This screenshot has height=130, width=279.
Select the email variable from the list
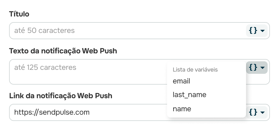[181, 81]
